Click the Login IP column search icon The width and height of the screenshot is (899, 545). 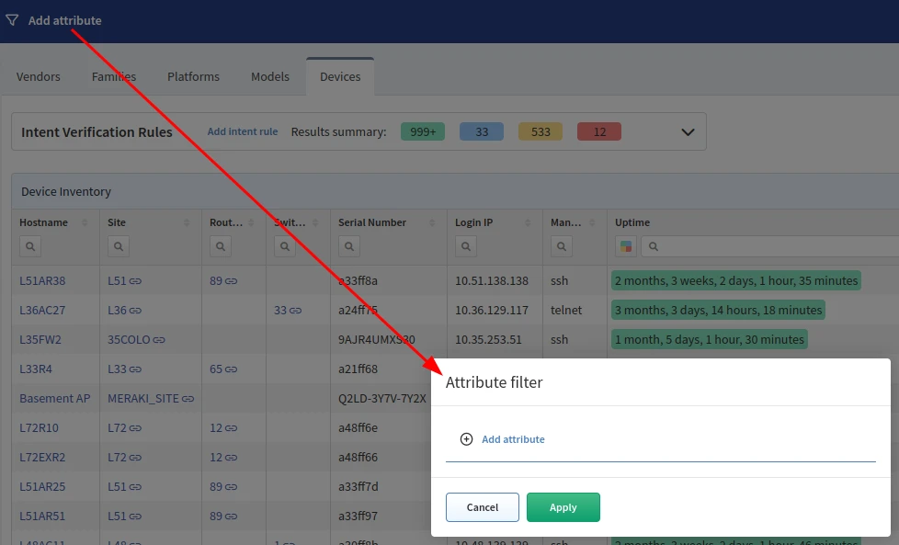[466, 246]
